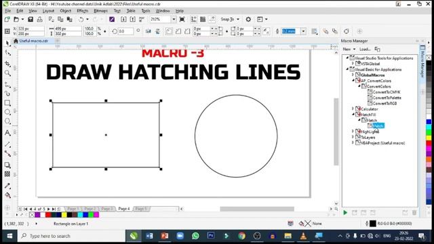Click the full-screen preview icon beside zoom

pyautogui.click(x=182, y=19)
